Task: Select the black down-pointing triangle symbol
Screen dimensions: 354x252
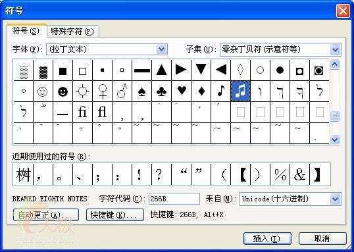Action: click(x=201, y=70)
